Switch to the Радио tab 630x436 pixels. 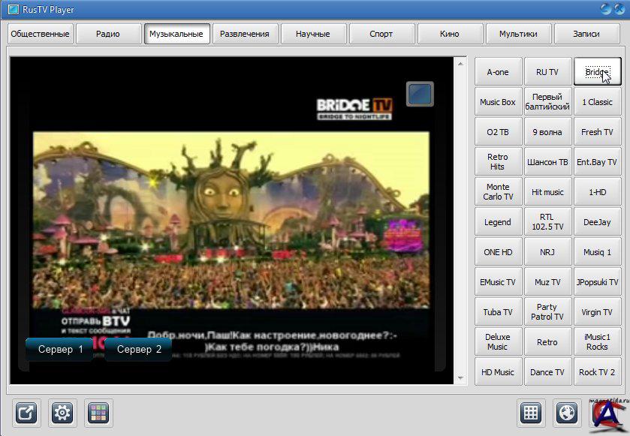[107, 34]
